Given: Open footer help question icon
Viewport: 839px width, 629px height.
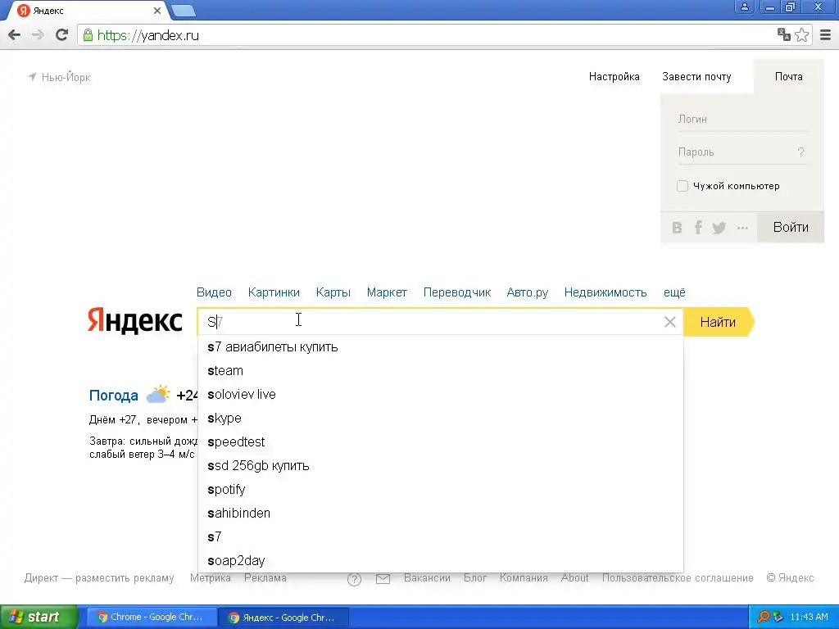Looking at the screenshot, I should 354,579.
